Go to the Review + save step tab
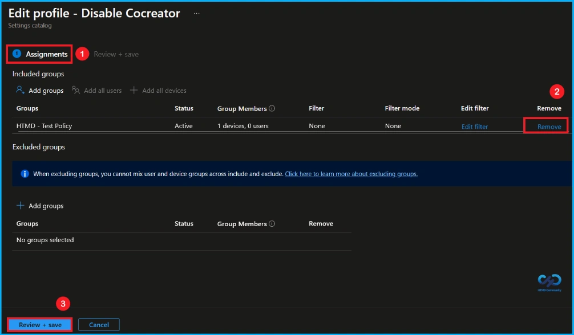Viewport: 574px width, 335px height. (x=116, y=54)
